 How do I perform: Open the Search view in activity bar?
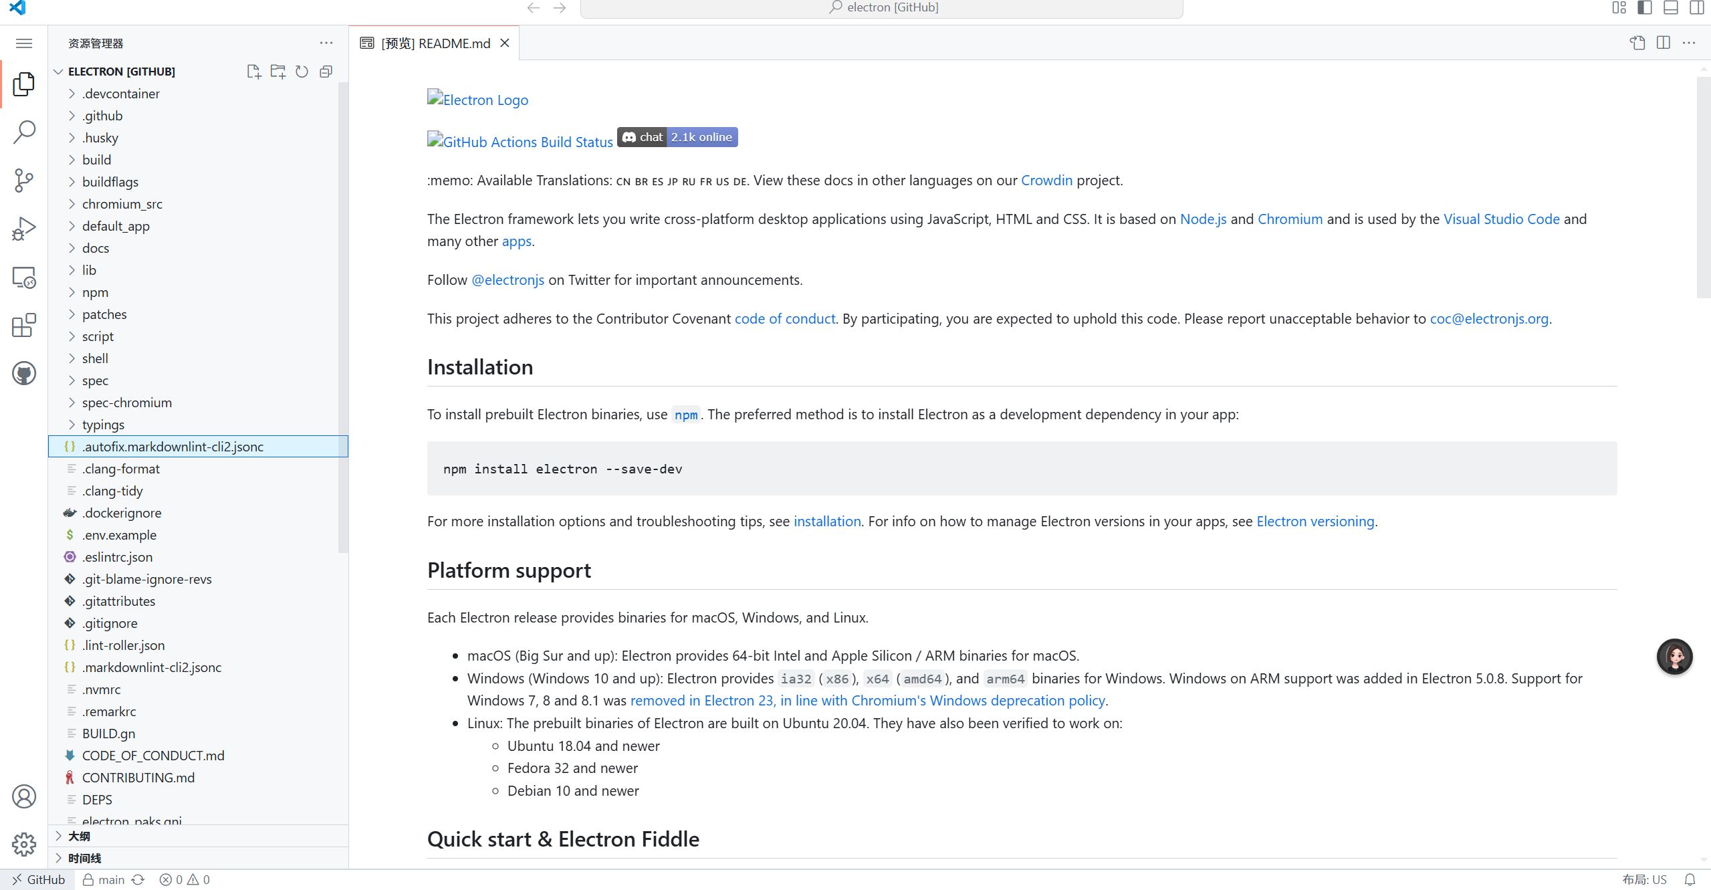pyautogui.click(x=24, y=132)
